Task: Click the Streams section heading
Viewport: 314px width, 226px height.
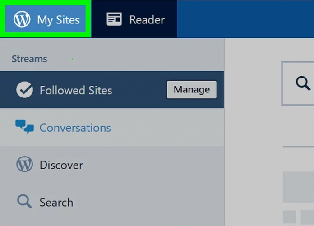Action: (x=29, y=59)
